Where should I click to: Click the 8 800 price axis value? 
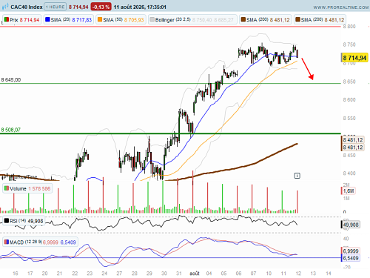click(x=349, y=27)
